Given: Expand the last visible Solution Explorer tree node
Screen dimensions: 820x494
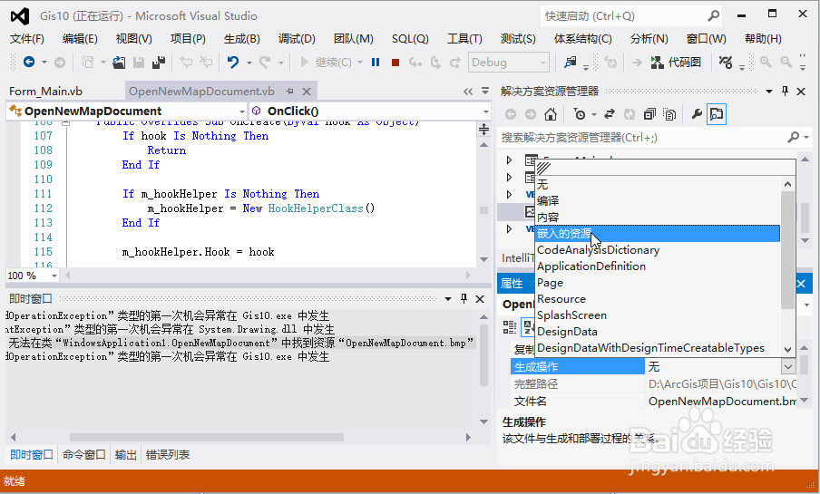Looking at the screenshot, I should (x=510, y=229).
